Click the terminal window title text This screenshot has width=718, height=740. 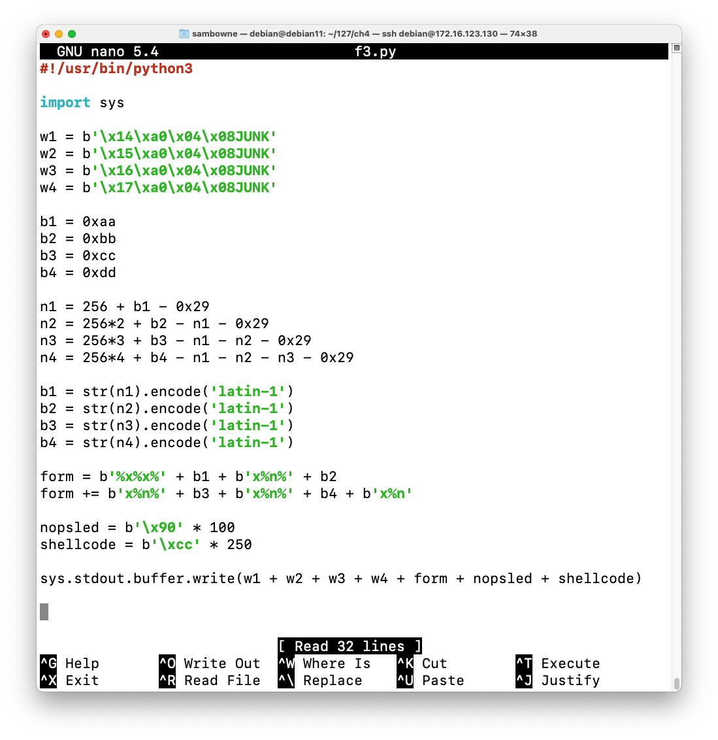(364, 33)
